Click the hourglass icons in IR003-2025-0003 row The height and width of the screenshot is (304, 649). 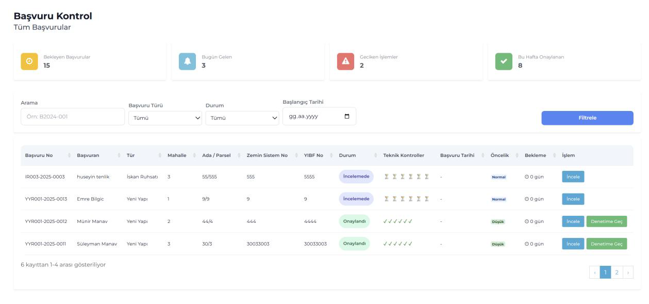tap(406, 177)
